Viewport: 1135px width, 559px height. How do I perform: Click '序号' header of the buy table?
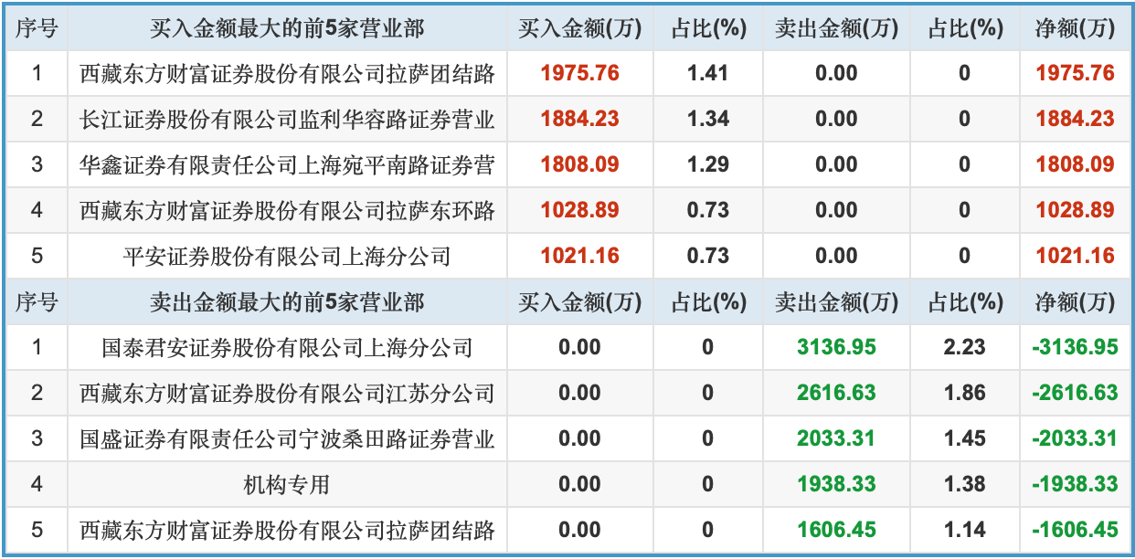point(37,27)
